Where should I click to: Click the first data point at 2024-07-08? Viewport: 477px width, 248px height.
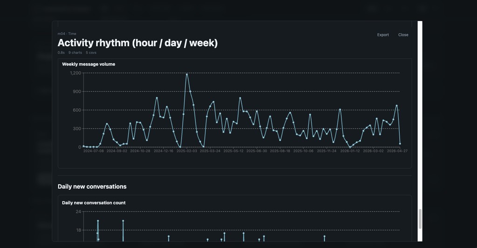tap(84, 146)
